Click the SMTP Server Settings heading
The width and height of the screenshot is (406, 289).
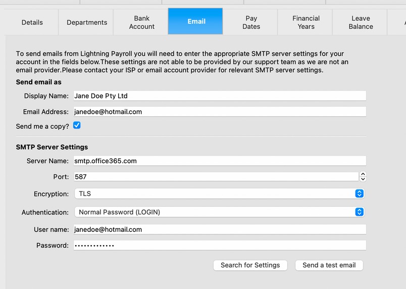(52, 147)
